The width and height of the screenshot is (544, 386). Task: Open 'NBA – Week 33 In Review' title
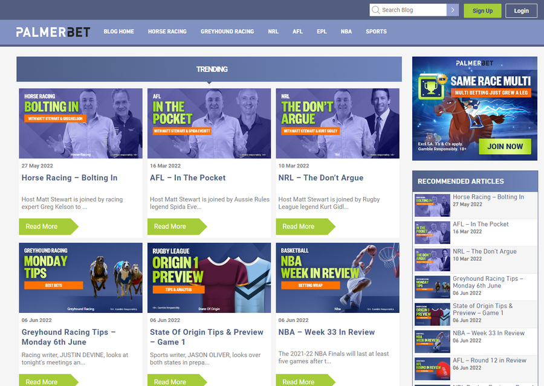click(326, 332)
